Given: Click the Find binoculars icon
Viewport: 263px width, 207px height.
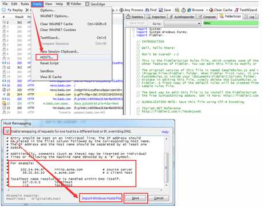Looking at the screenshot, I should [147, 10].
